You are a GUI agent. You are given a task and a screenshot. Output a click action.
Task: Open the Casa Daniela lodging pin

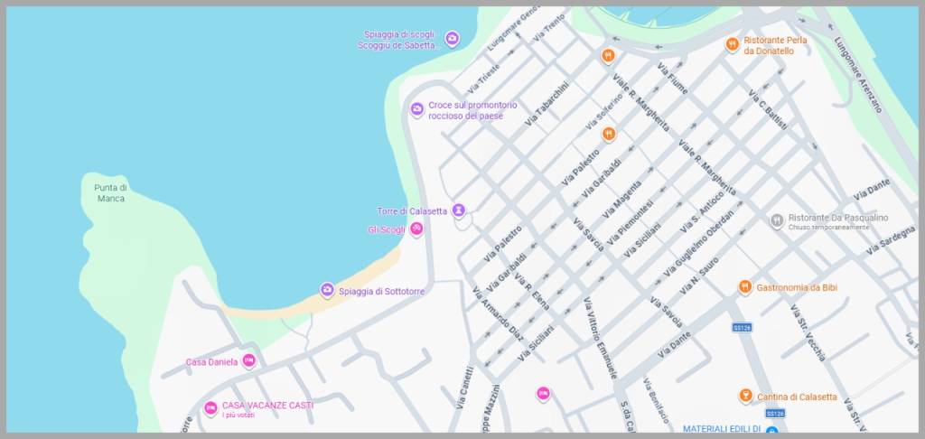249,361
